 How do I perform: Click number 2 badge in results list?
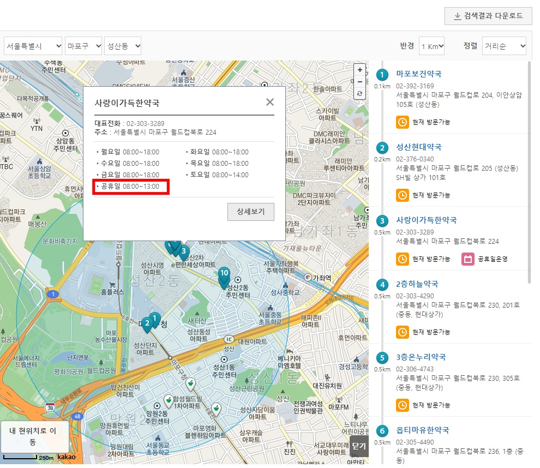pyautogui.click(x=382, y=148)
